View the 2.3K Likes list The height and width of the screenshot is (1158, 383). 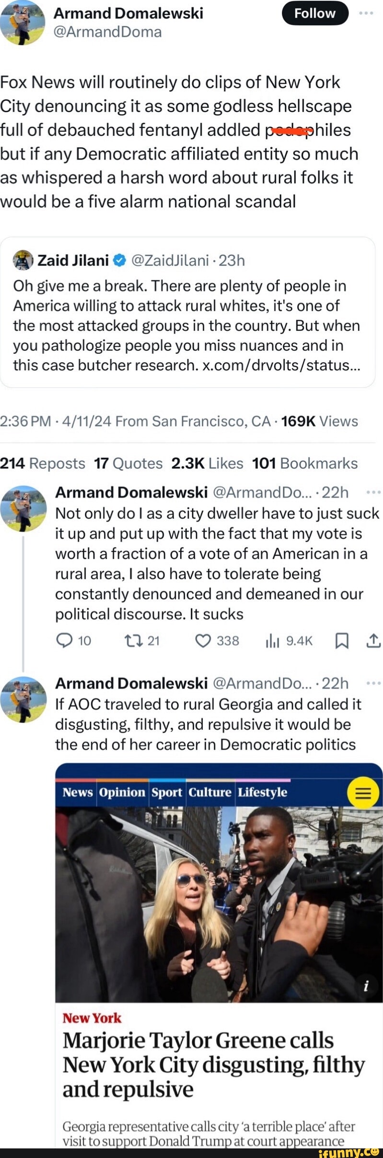pyautogui.click(x=207, y=463)
